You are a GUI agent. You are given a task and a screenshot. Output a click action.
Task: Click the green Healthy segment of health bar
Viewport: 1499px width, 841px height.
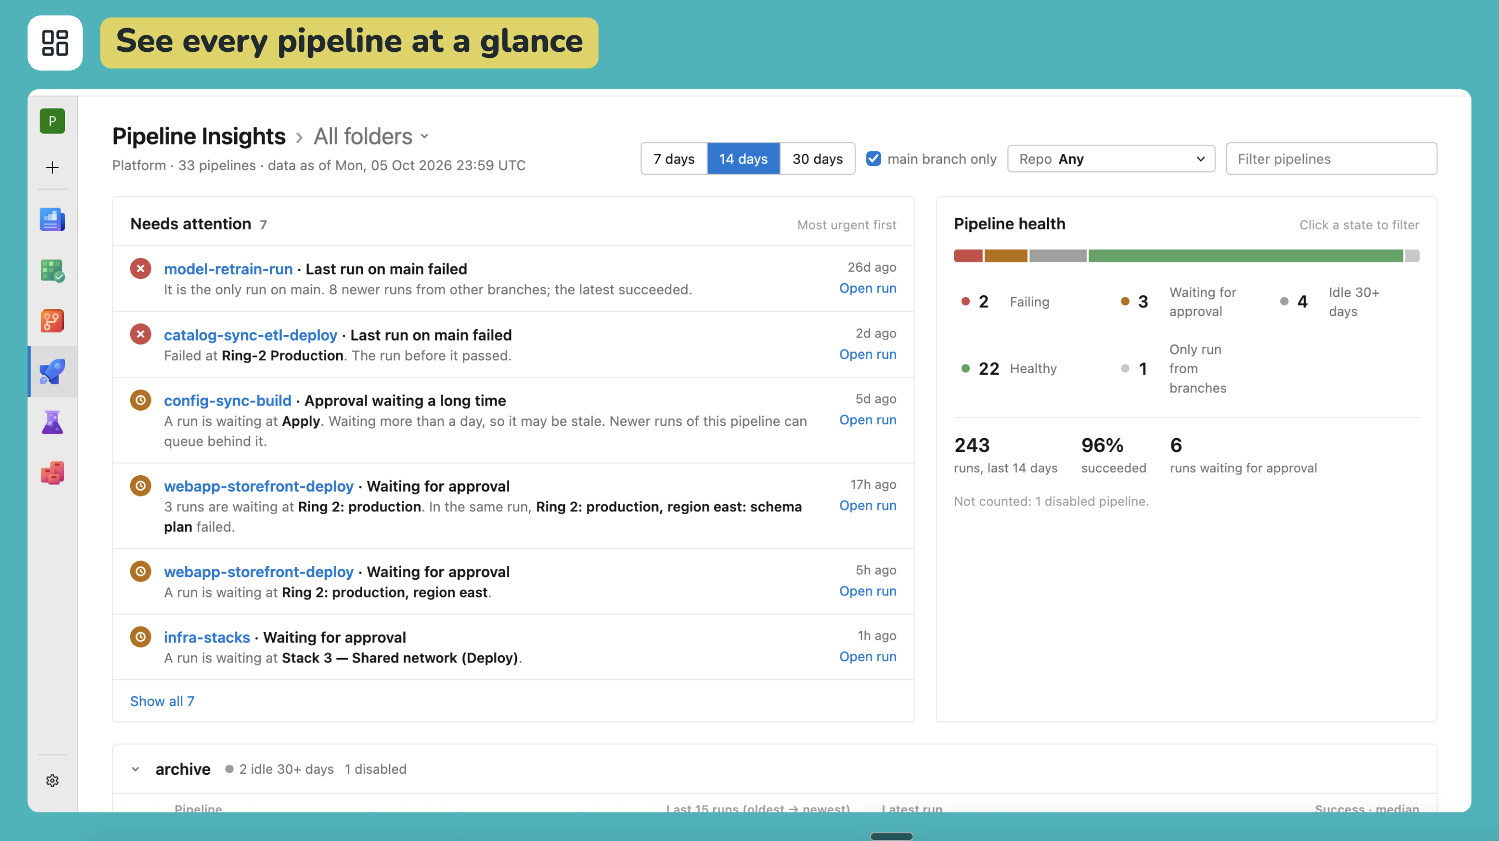pyautogui.click(x=1245, y=256)
